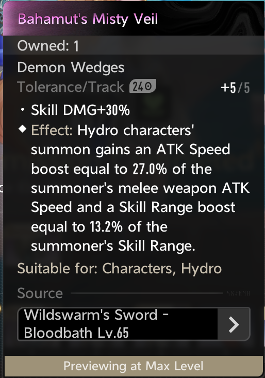Click the Owned: 1 count row
Viewport: 265px width, 378px height.
tap(134, 45)
